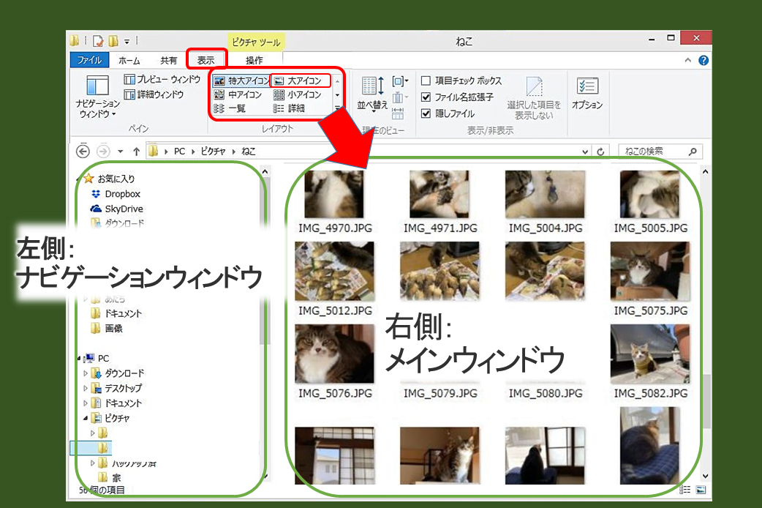Image resolution: width=762 pixels, height=508 pixels.
Task: Switch to the ホーム ribbon tab
Action: pos(128,60)
